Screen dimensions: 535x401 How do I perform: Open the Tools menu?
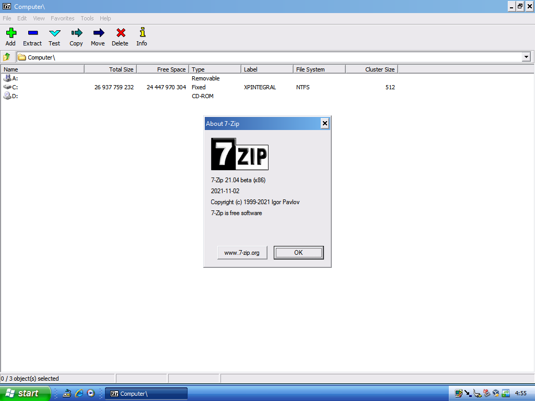[x=87, y=18]
